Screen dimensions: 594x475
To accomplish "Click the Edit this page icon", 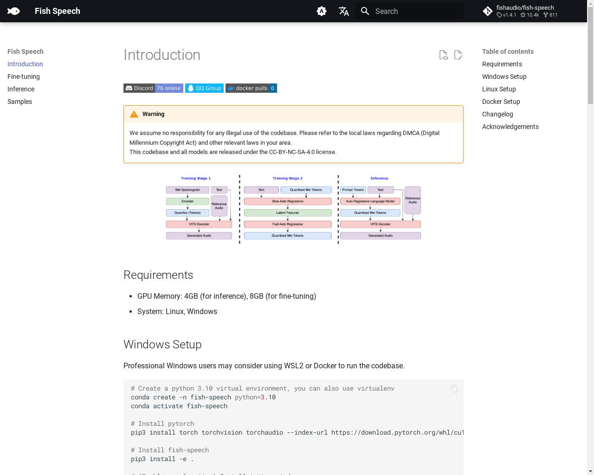I will click(458, 55).
